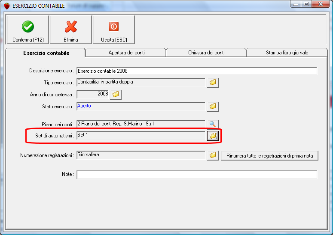The image size is (333, 235).
Task: Click magnifier icon beside Piano dei conti
Action: pyautogui.click(x=213, y=124)
